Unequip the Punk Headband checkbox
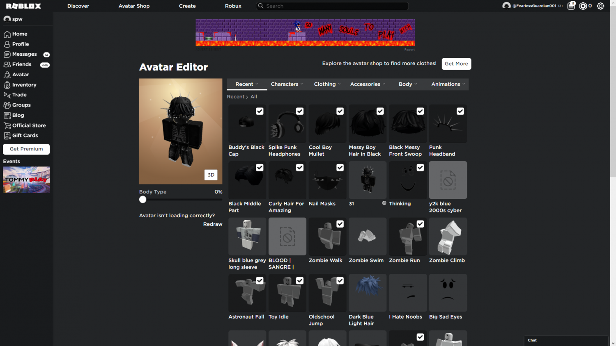The height and width of the screenshot is (346, 616). pos(460,111)
